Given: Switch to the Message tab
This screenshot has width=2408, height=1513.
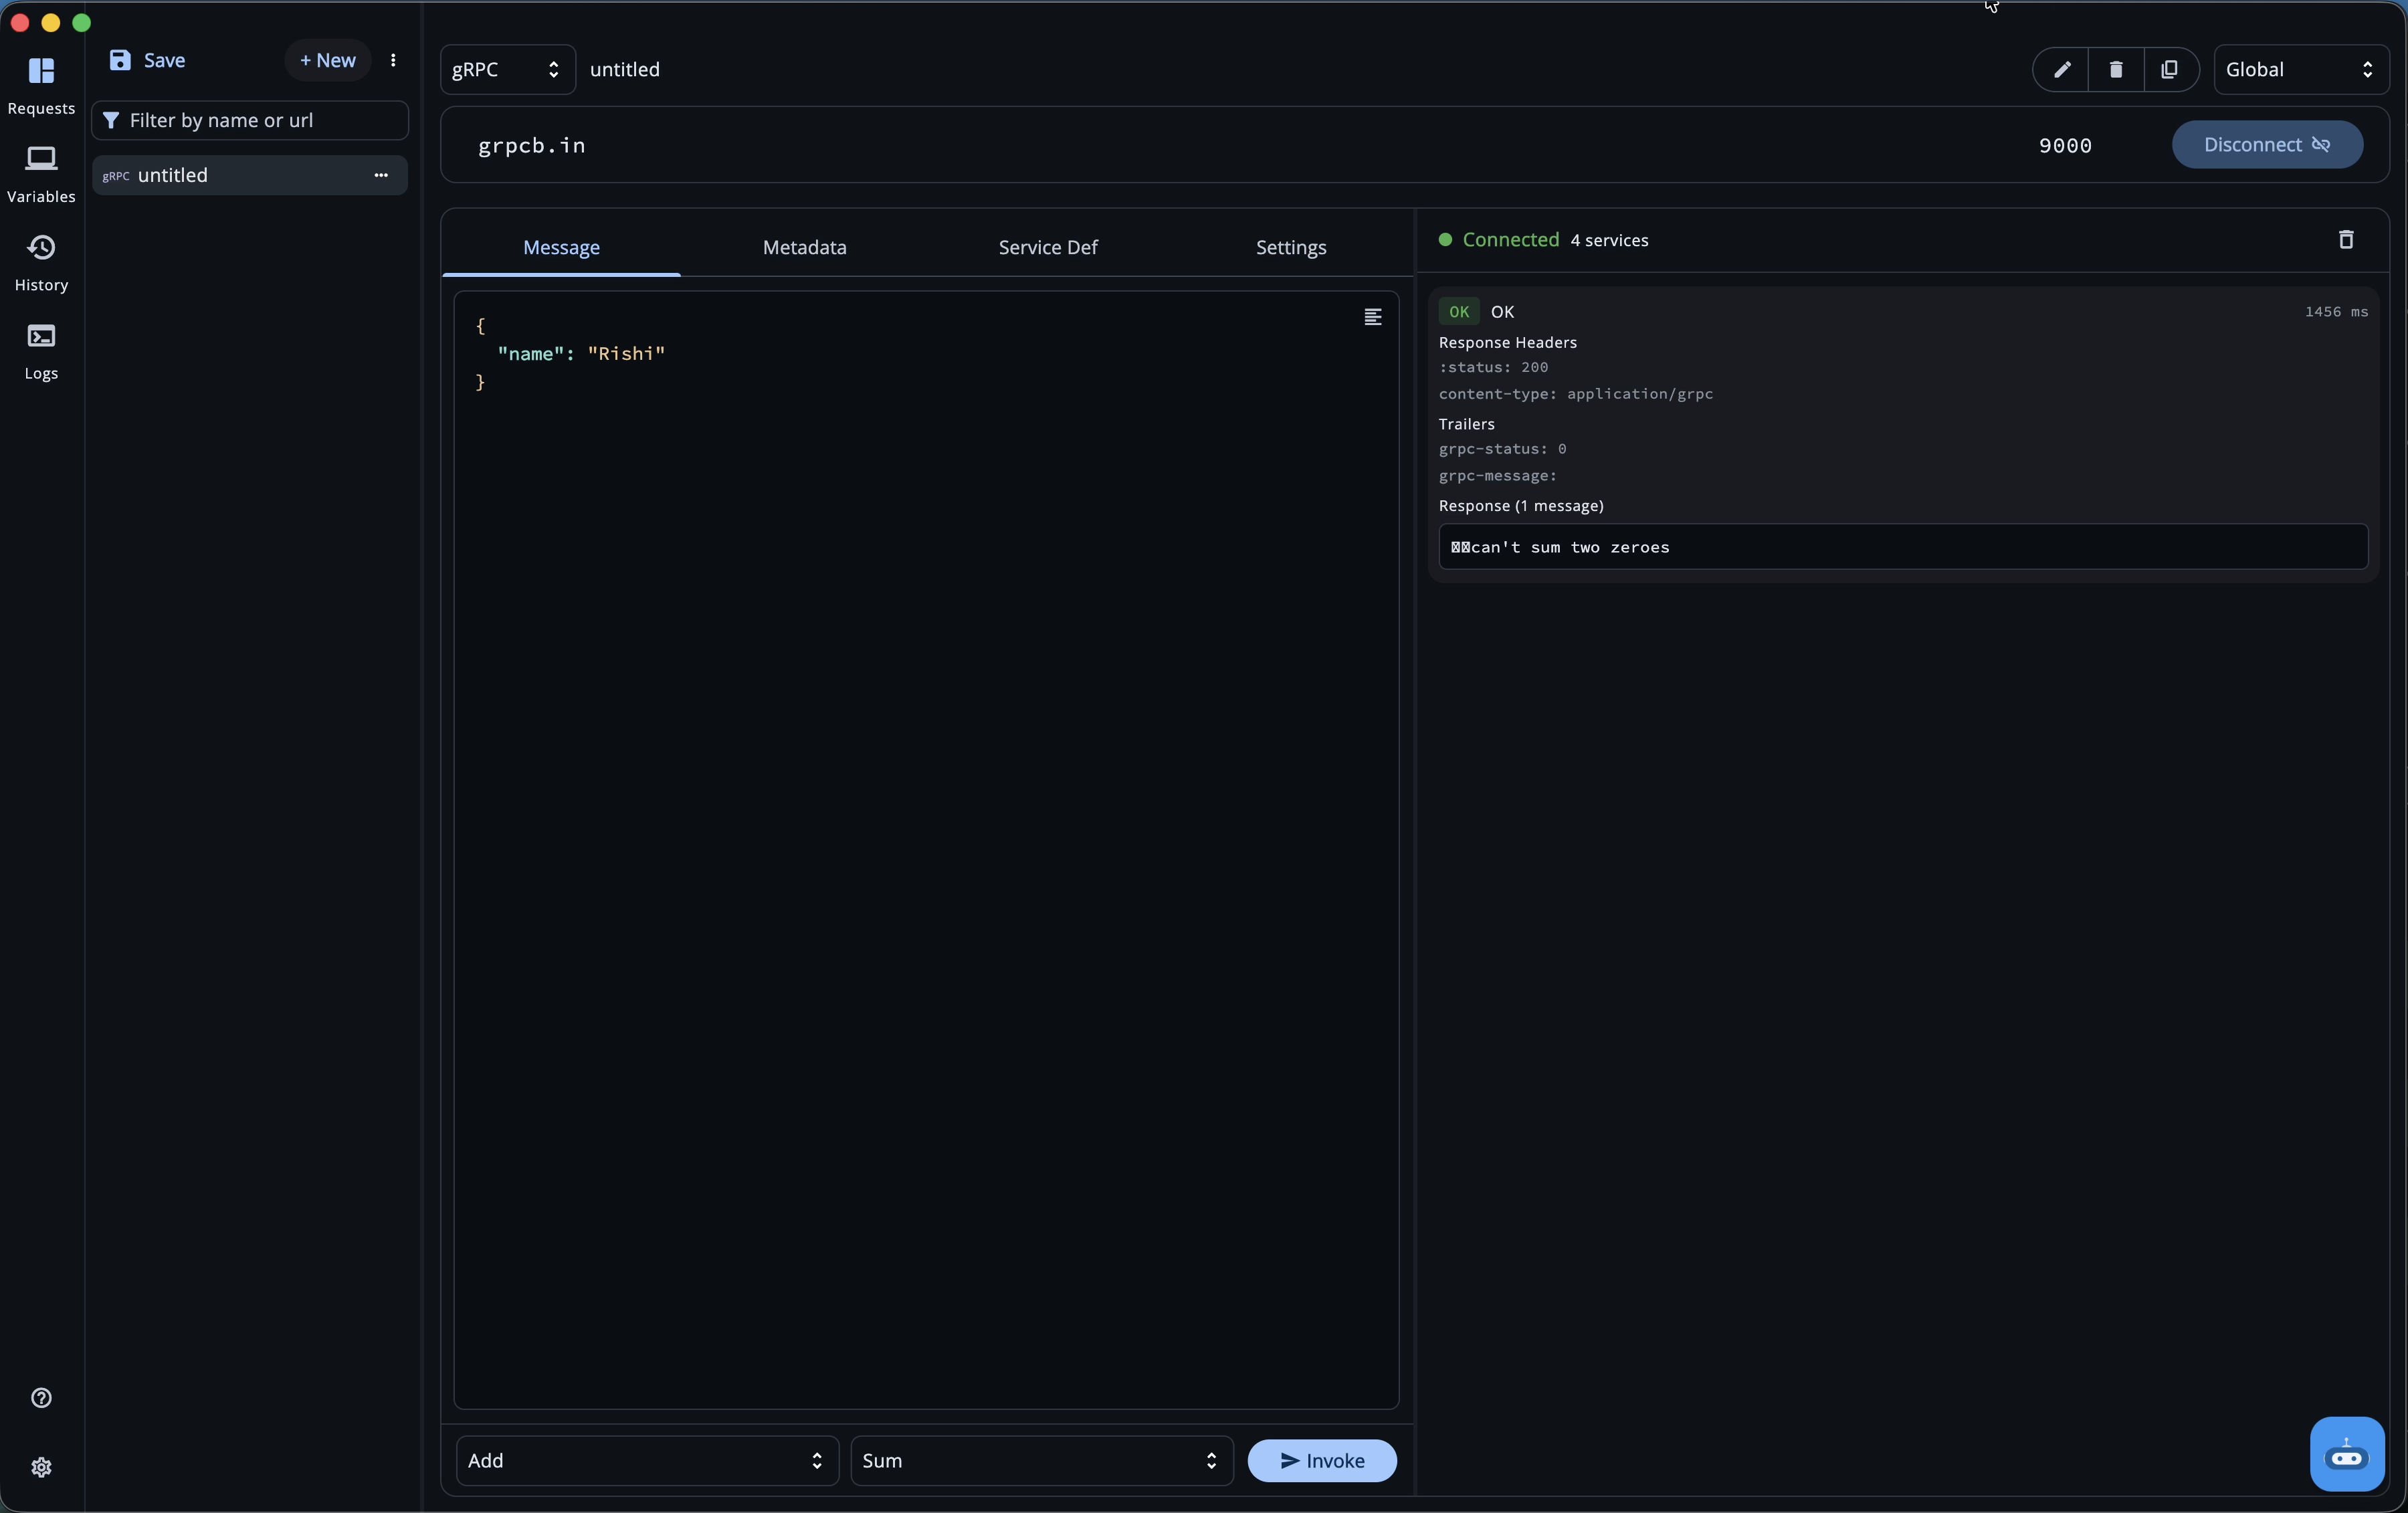Looking at the screenshot, I should (x=562, y=247).
